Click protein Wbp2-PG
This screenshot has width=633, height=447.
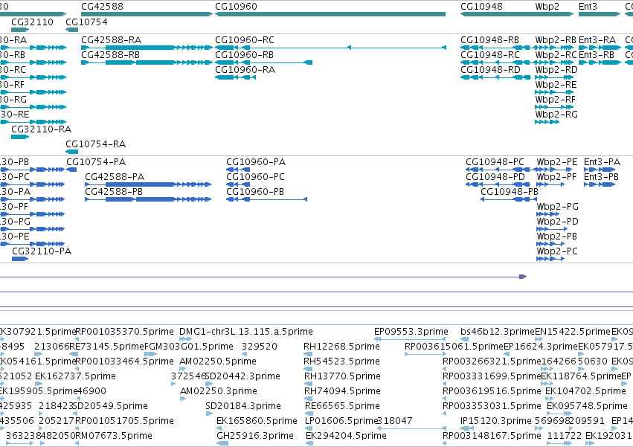pos(558,207)
